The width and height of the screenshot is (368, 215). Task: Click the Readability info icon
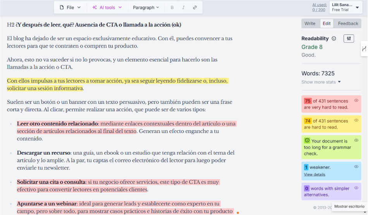[x=334, y=38]
